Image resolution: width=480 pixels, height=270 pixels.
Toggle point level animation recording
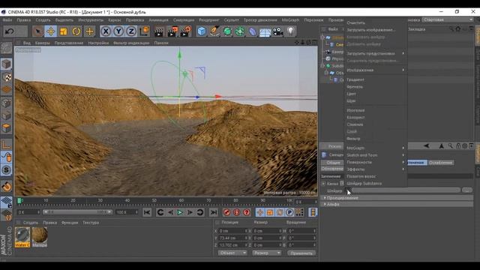(299, 212)
